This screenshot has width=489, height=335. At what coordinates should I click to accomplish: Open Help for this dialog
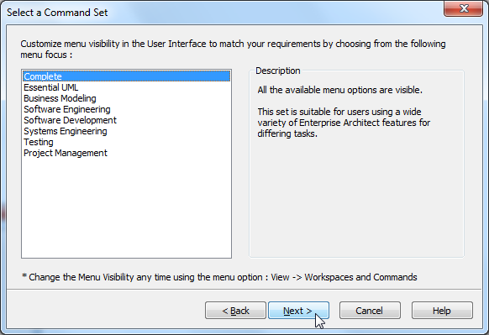point(442,311)
